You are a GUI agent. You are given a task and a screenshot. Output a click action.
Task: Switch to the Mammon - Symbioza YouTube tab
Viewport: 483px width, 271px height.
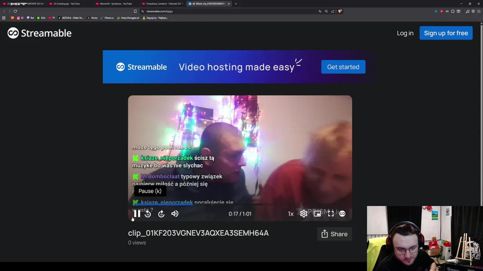116,4
